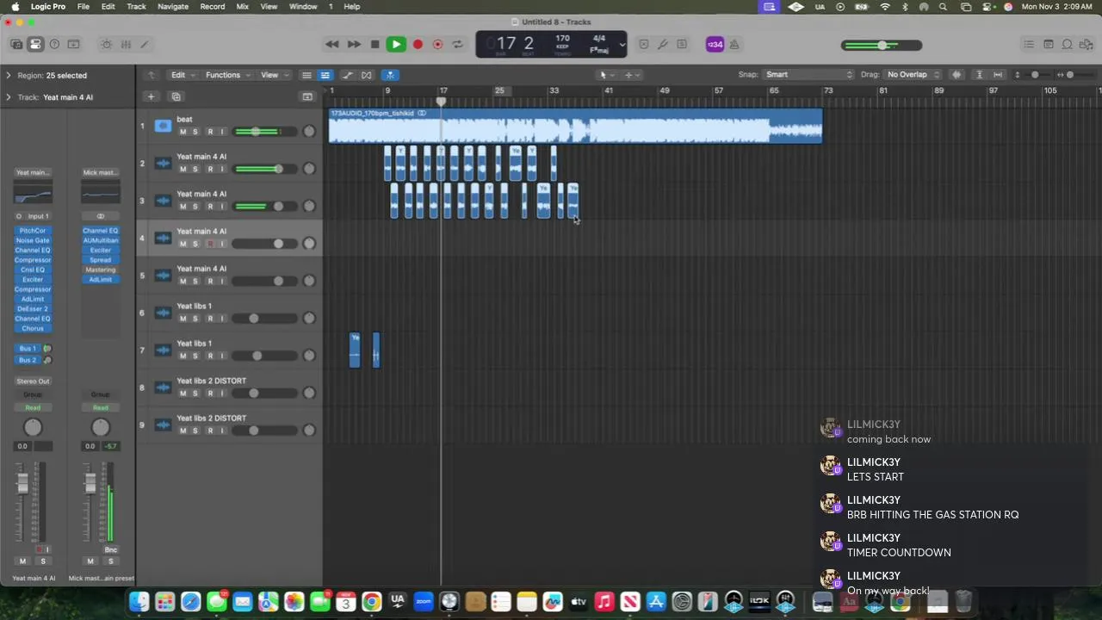The width and height of the screenshot is (1102, 620).
Task: Open the Media Browser icon
Action: (x=1086, y=44)
